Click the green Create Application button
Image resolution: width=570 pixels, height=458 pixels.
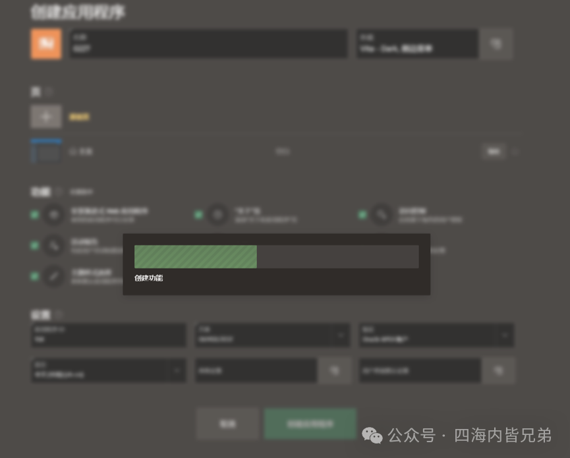click(x=310, y=424)
